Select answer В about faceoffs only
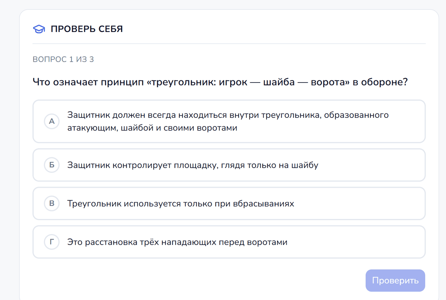 click(229, 203)
